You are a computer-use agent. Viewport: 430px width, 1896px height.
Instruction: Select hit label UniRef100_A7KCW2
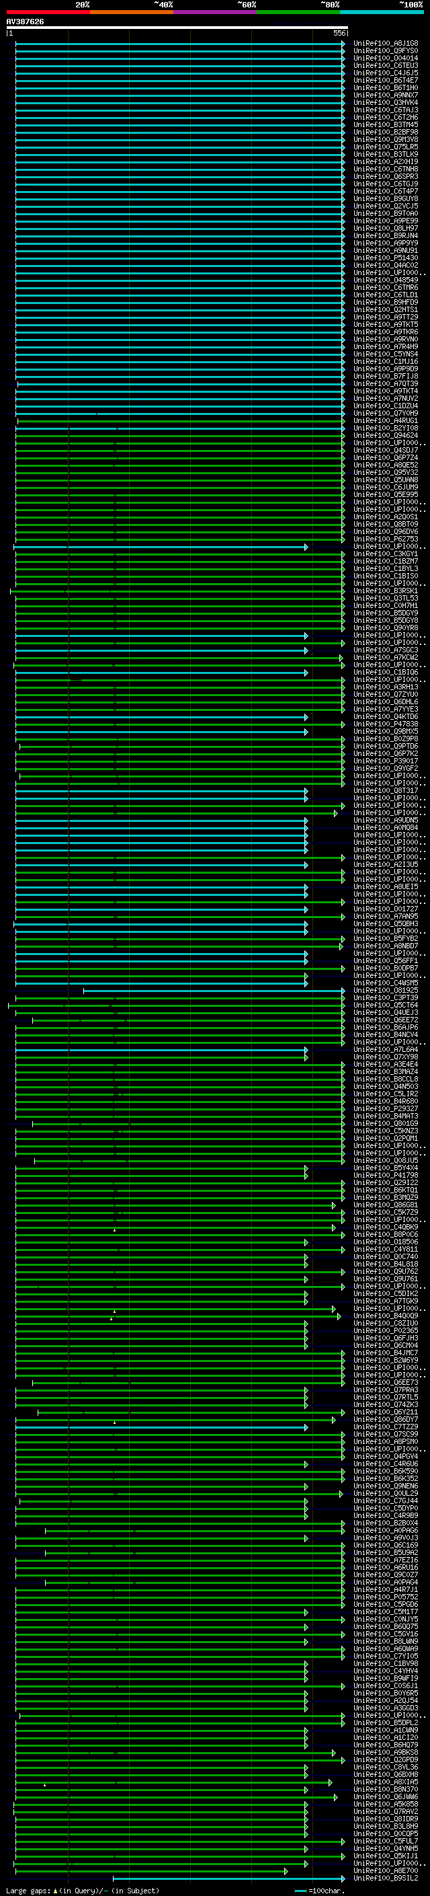point(386,657)
